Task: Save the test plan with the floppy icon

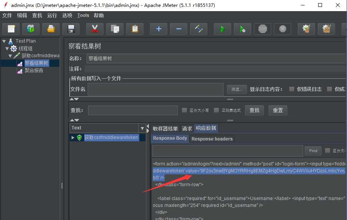Action: point(71,29)
